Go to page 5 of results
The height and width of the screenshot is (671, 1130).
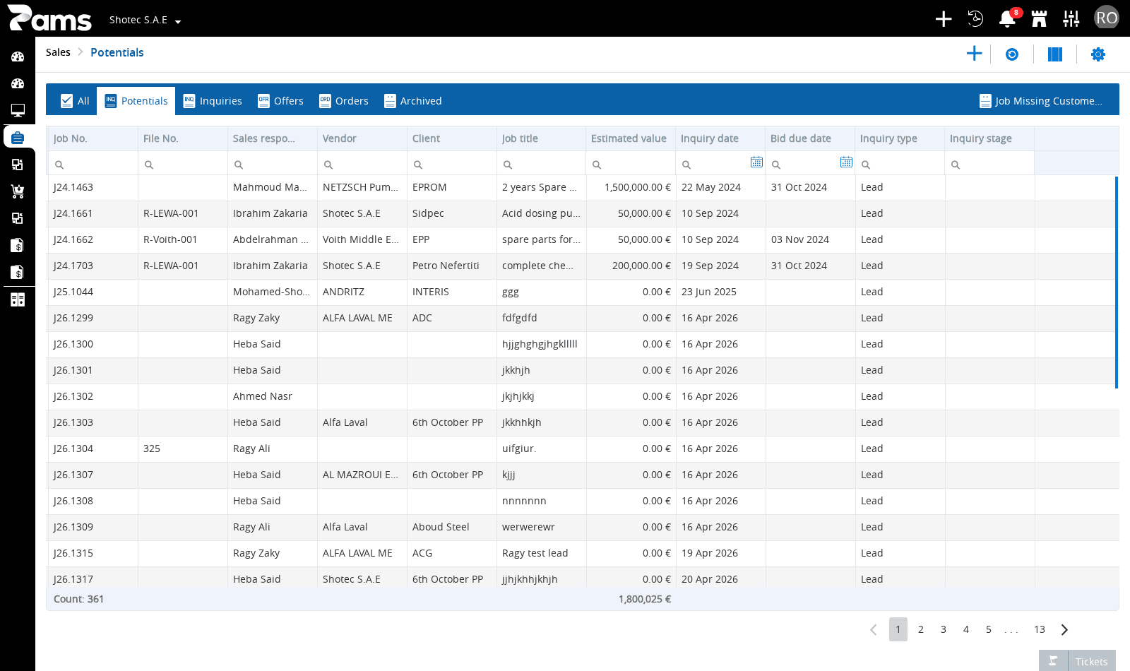(x=989, y=629)
